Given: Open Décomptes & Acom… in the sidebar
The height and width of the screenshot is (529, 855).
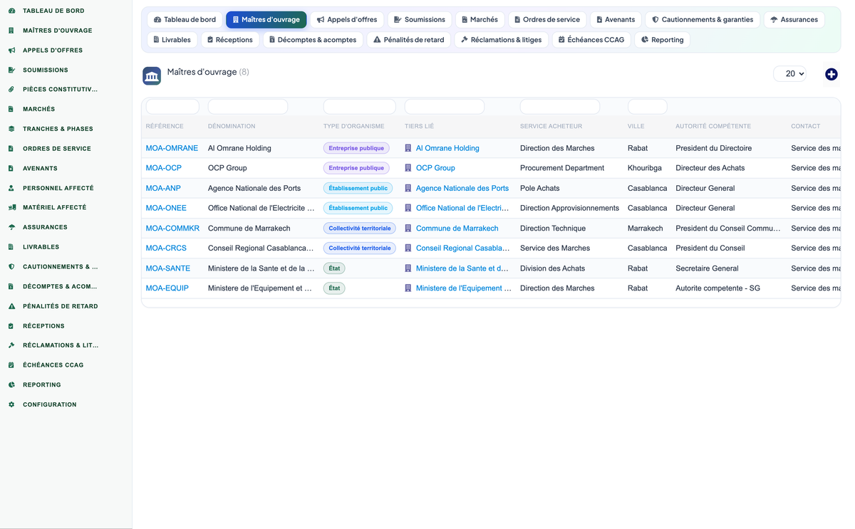Looking at the screenshot, I should (x=60, y=286).
